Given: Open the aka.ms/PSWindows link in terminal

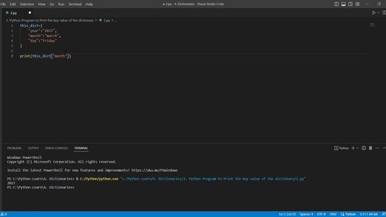Looking at the screenshot, I should coord(154,170).
